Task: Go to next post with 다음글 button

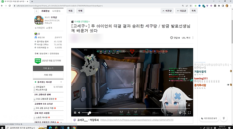Action: 181,11
